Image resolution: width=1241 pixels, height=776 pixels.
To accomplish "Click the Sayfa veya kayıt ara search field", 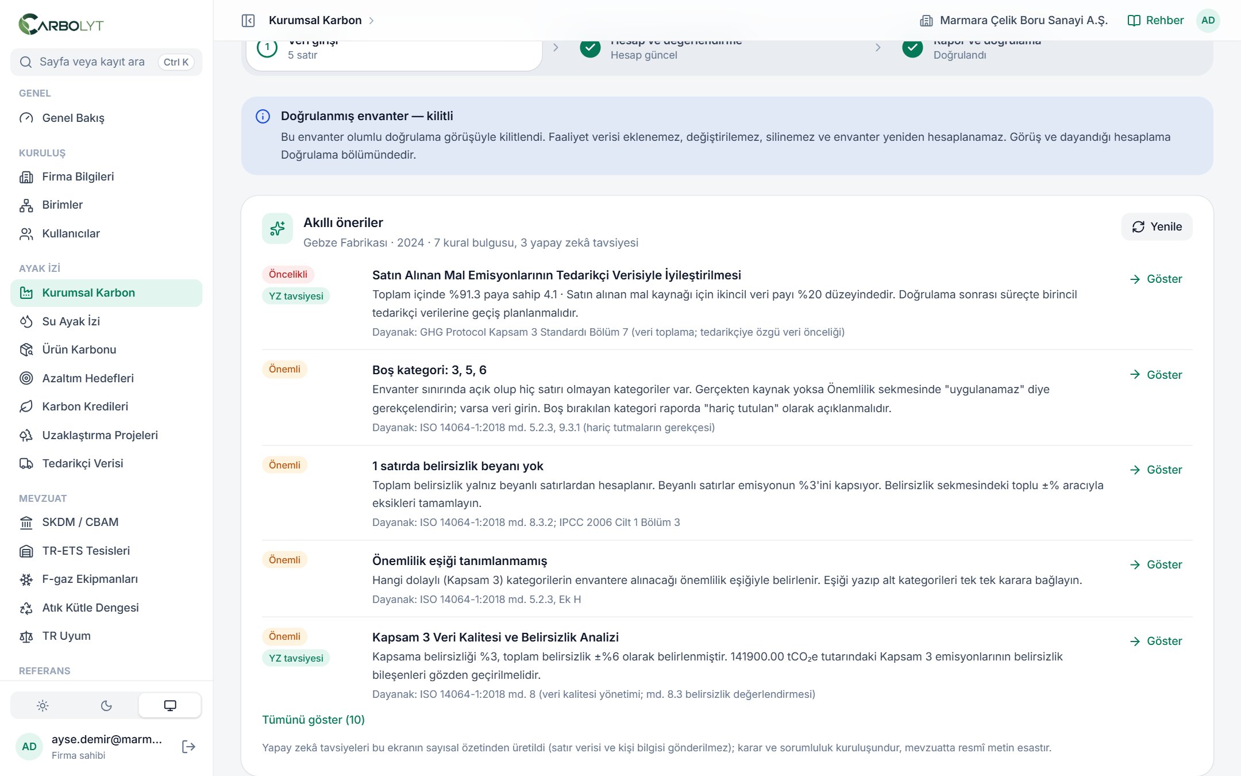I will pos(106,62).
